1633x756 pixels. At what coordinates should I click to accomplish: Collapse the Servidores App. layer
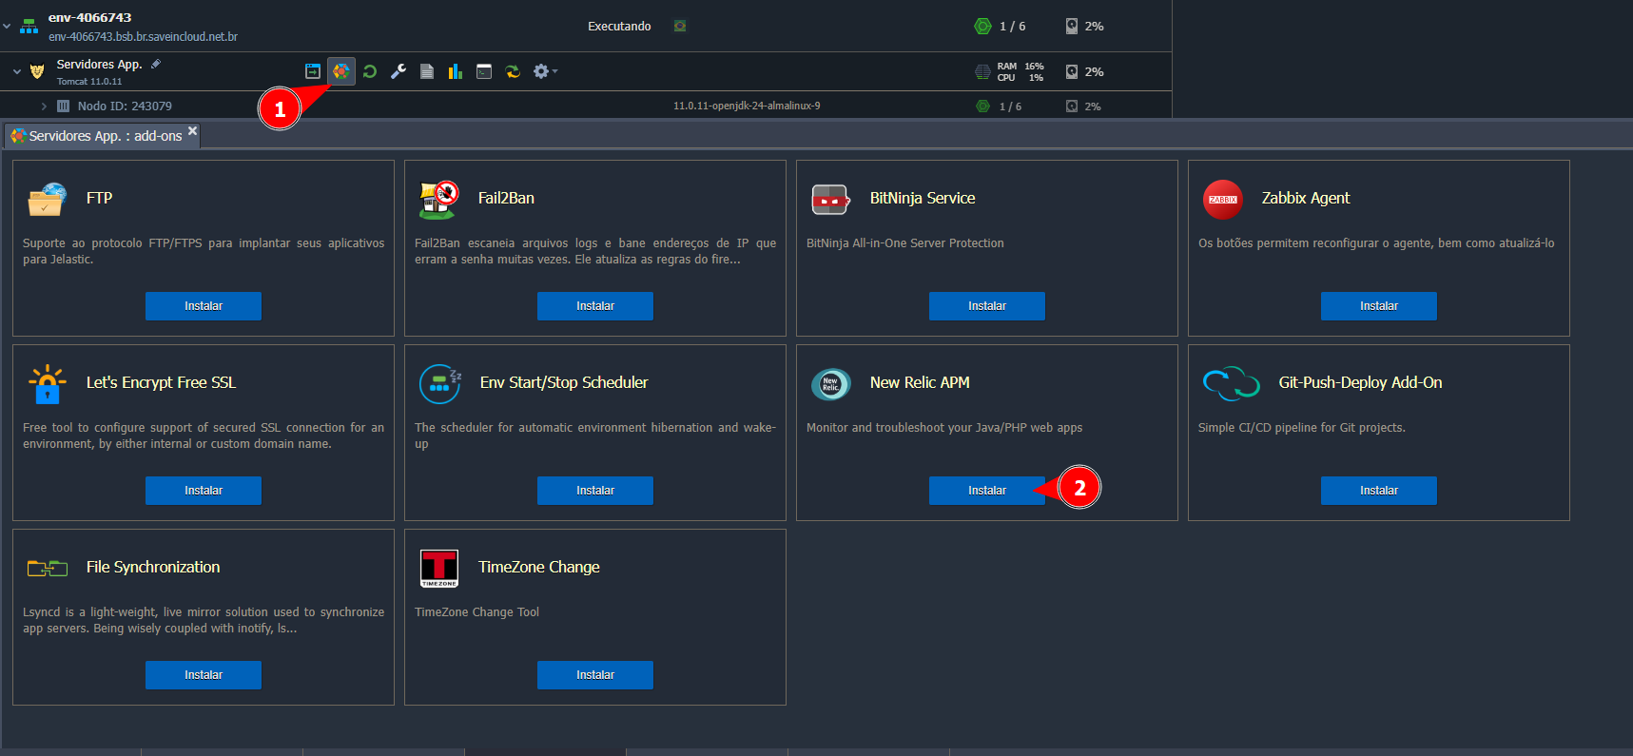pos(17,71)
